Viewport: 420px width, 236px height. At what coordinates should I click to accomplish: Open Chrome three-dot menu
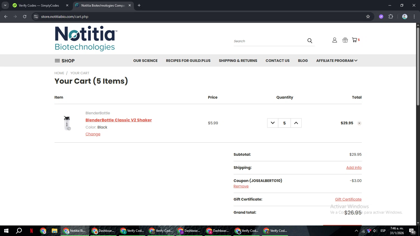click(x=414, y=16)
